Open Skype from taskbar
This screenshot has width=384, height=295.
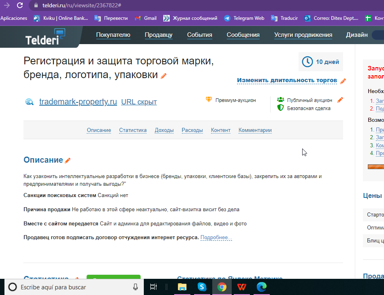tap(202, 287)
